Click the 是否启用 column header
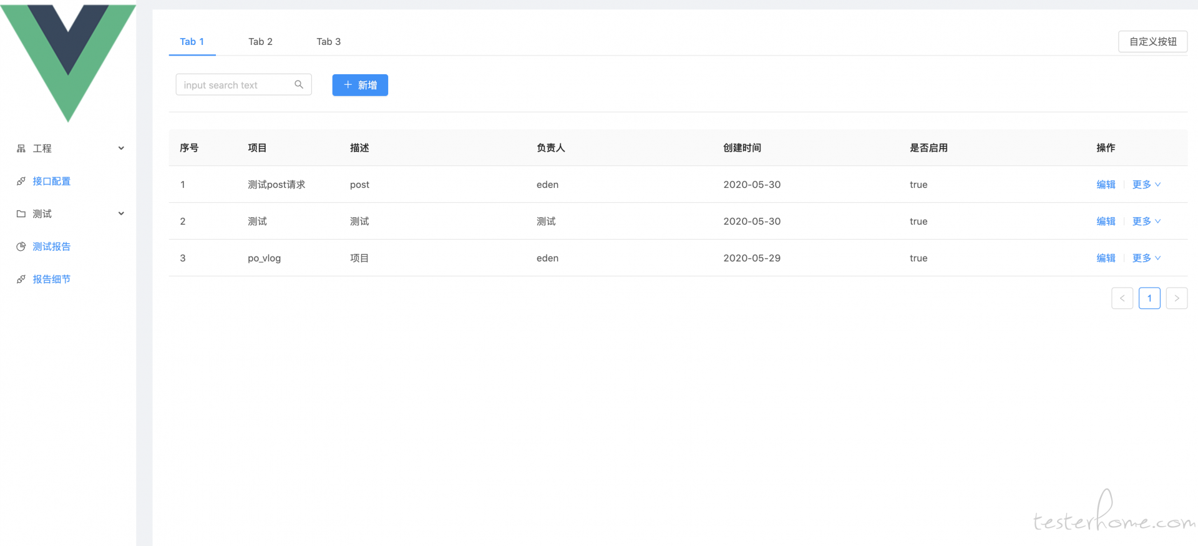 [x=929, y=148]
